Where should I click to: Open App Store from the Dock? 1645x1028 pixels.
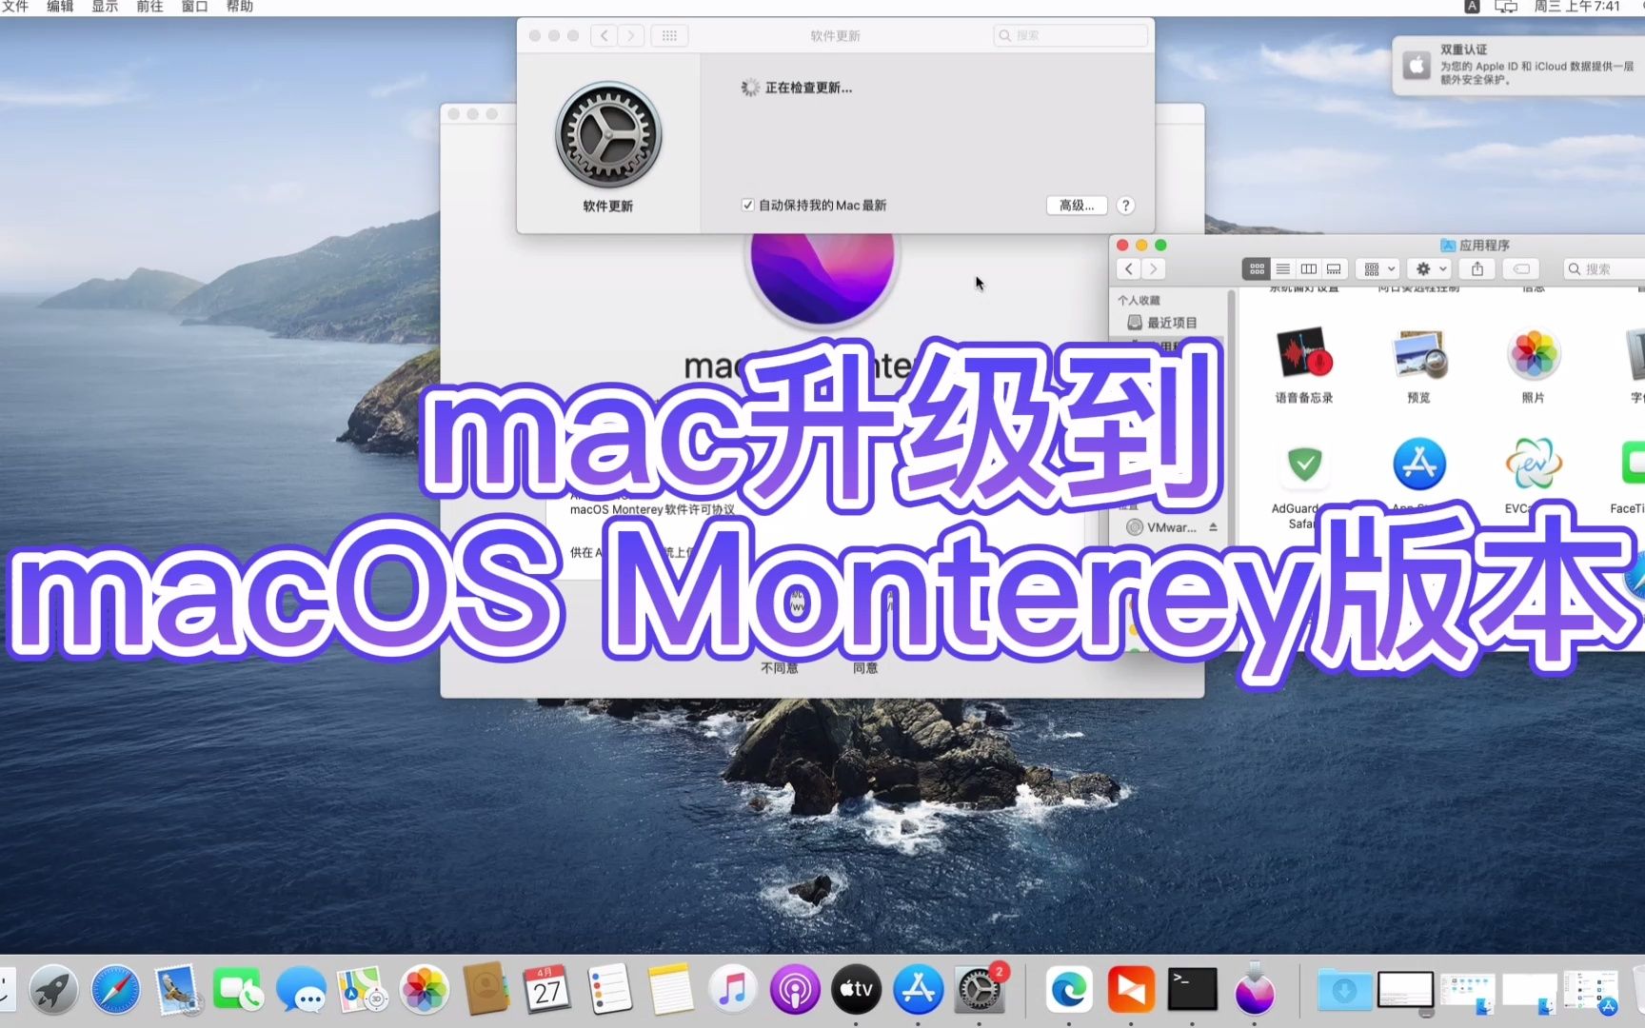click(918, 991)
